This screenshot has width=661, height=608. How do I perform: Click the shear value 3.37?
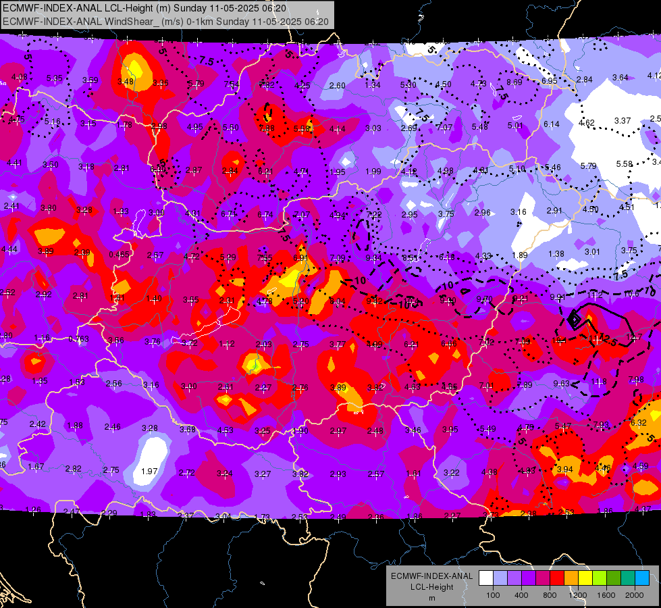click(623, 121)
